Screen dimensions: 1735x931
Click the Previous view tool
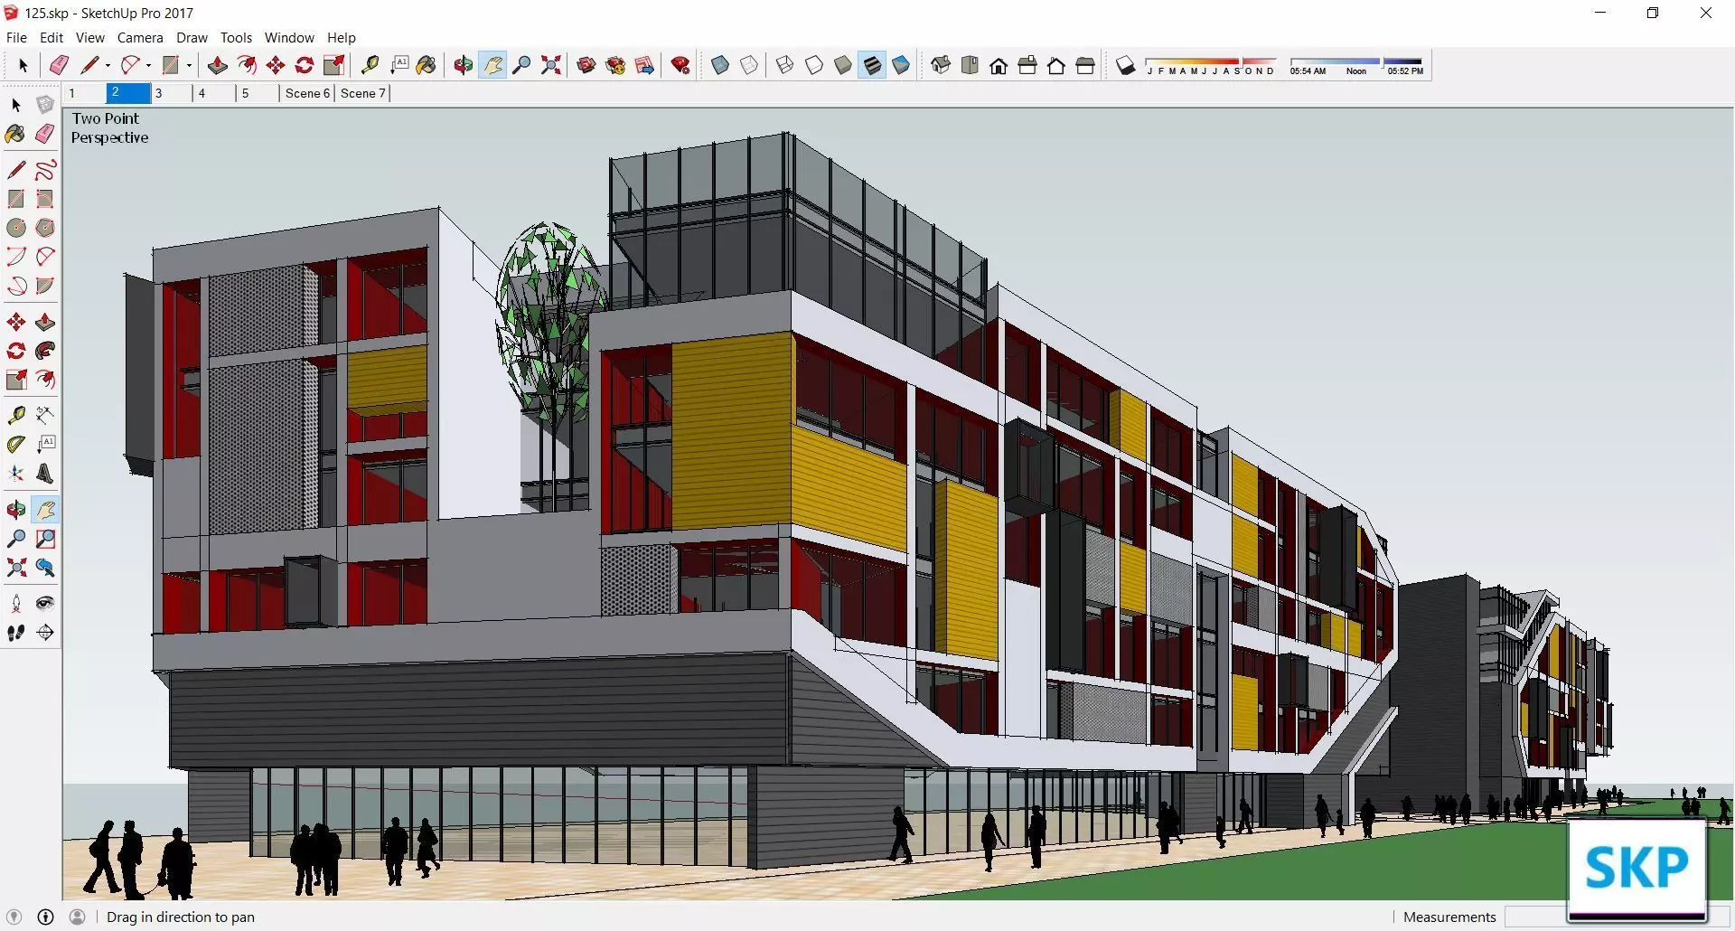click(45, 568)
